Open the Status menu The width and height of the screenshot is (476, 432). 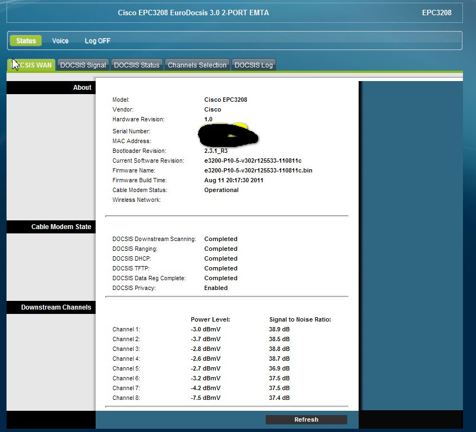pyautogui.click(x=26, y=41)
